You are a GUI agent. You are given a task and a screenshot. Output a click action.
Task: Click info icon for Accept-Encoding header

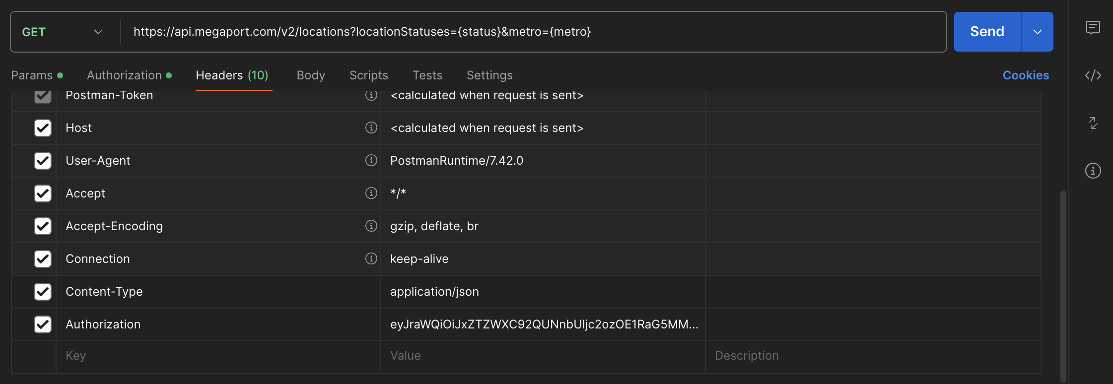tap(371, 226)
